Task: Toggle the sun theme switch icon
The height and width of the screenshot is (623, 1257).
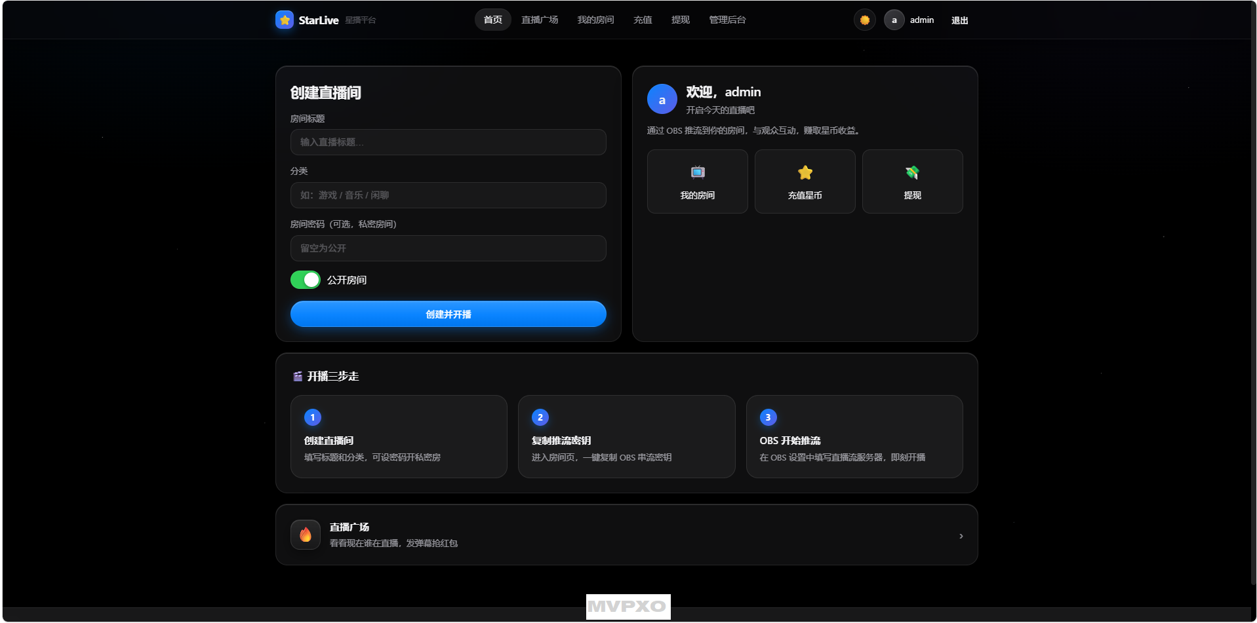Action: (865, 20)
